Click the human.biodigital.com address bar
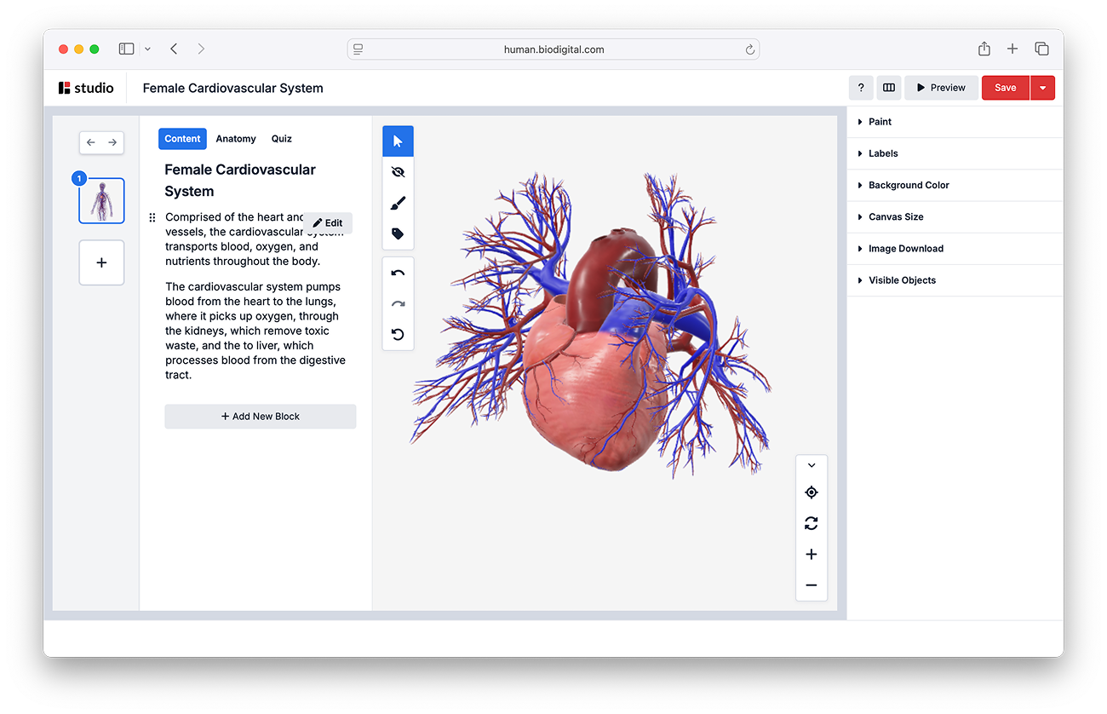 point(553,49)
